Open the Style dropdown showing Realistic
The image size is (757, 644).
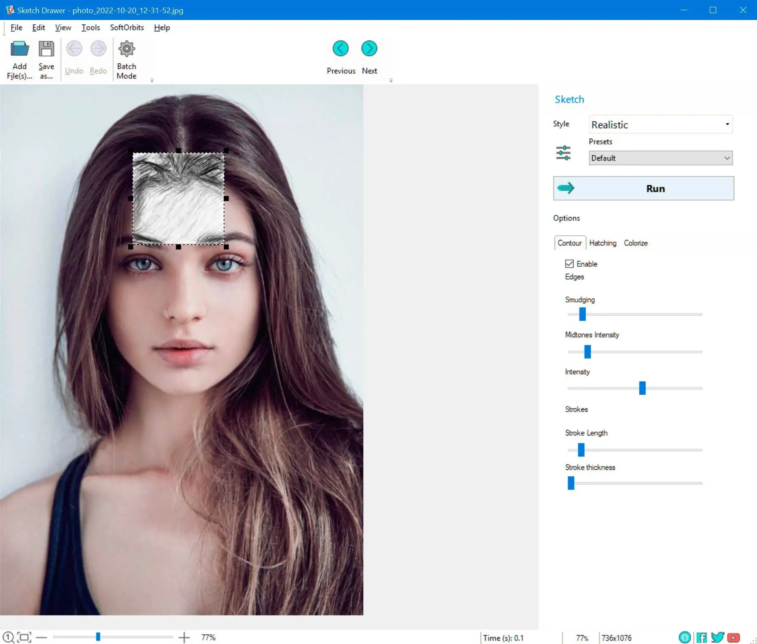pyautogui.click(x=661, y=124)
